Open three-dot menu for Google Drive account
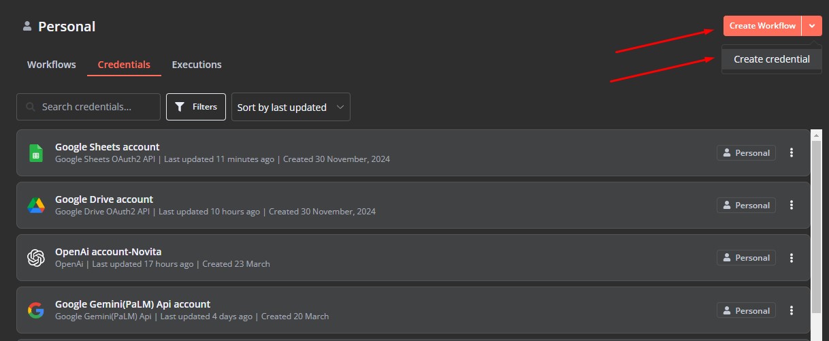This screenshot has height=341, width=829. click(x=792, y=205)
